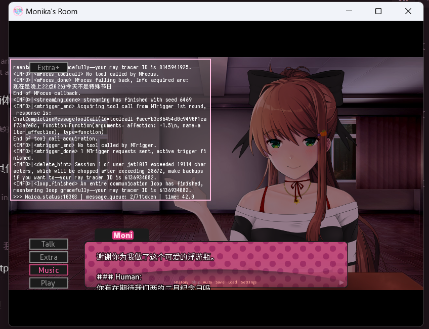The height and width of the screenshot is (329, 429).
Task: Toggle Auto advance in the quick menu
Action: point(207,283)
